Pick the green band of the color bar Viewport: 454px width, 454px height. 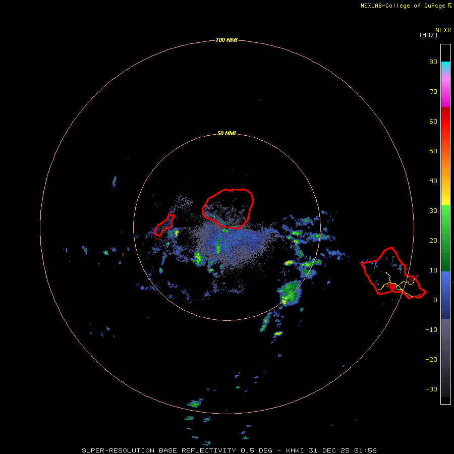click(x=445, y=238)
